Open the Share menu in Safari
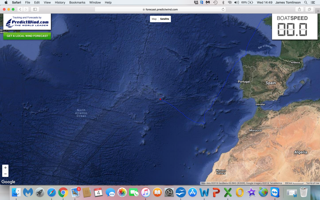 click(x=299, y=9)
